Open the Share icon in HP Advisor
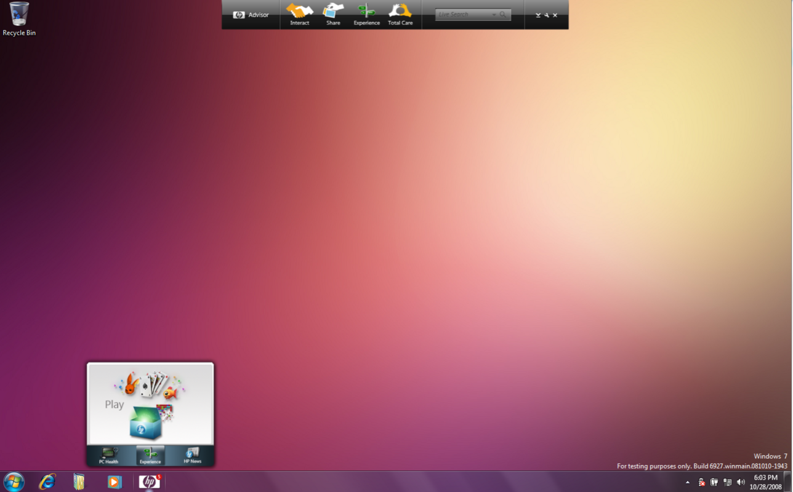793x492 pixels. 333,15
